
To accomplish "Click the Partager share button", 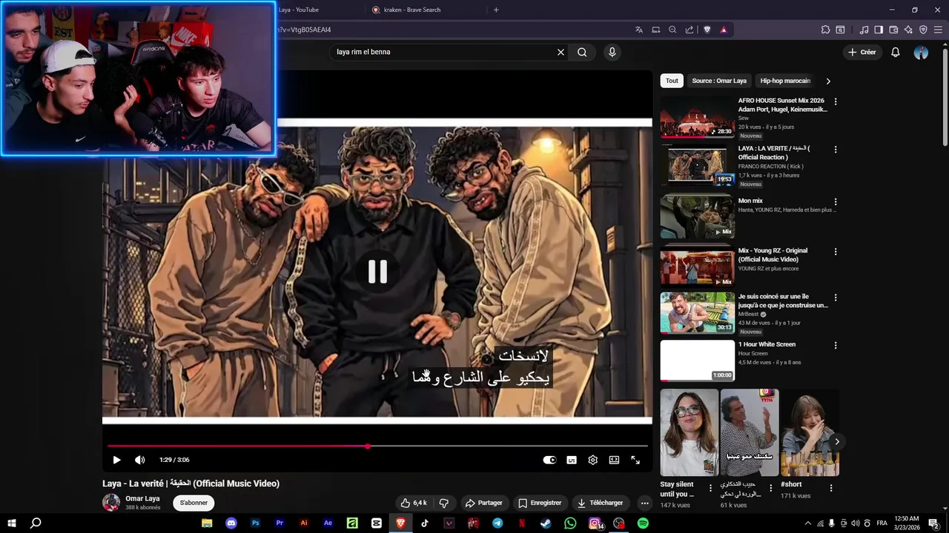I will [483, 503].
